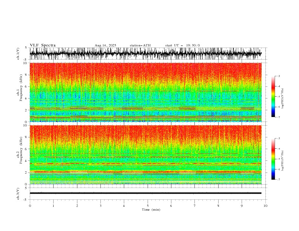Click time axis tick label '1'
299x231 pixels.
tap(53, 206)
